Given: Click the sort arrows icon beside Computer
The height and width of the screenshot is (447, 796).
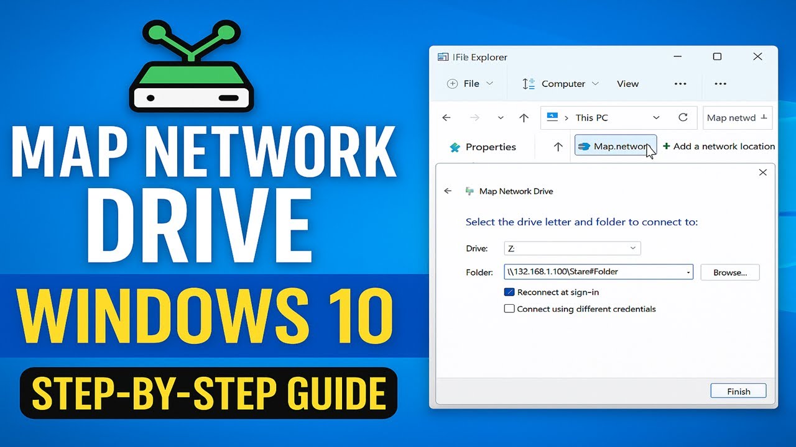Looking at the screenshot, I should click(529, 84).
